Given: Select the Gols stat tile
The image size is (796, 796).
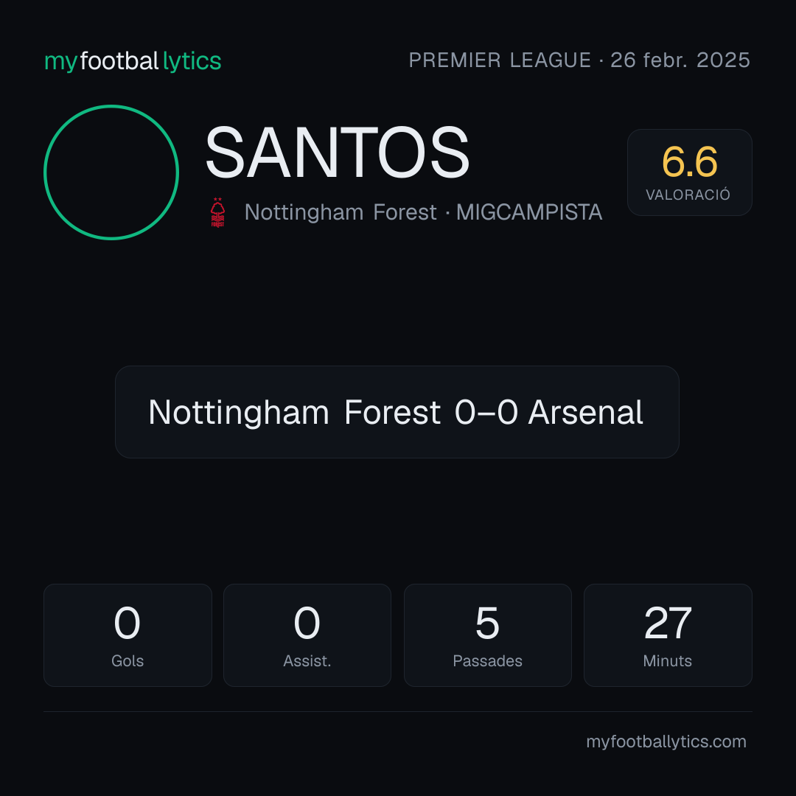Looking at the screenshot, I should click(128, 635).
